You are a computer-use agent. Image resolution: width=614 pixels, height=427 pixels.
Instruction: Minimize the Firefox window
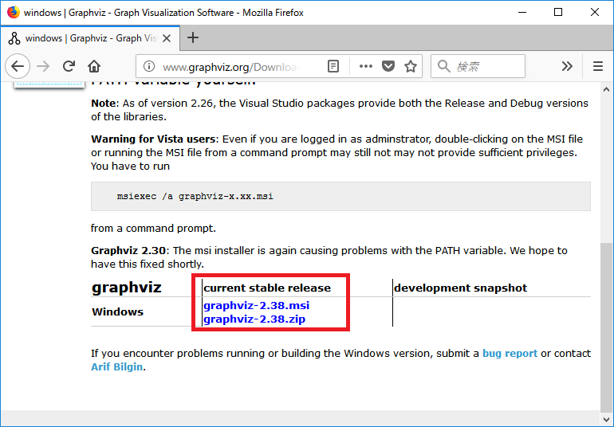coord(522,12)
